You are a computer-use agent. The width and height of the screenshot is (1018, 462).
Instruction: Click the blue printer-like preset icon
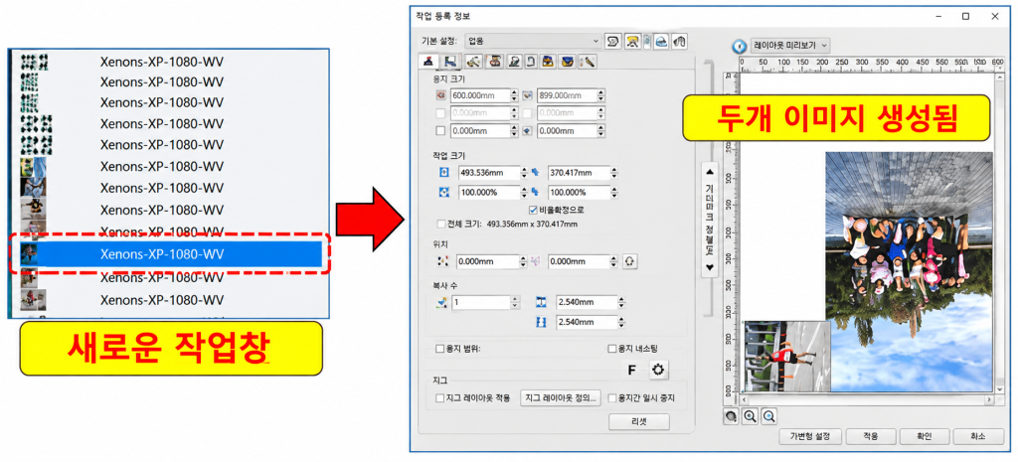[x=661, y=41]
